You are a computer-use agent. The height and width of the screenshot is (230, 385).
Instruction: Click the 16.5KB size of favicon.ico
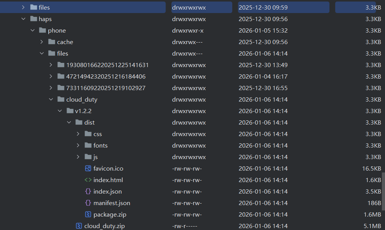coord(371,168)
